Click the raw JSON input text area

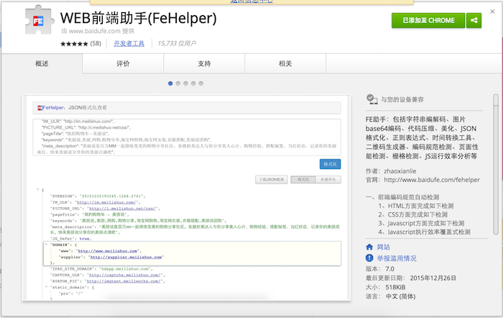point(187,137)
